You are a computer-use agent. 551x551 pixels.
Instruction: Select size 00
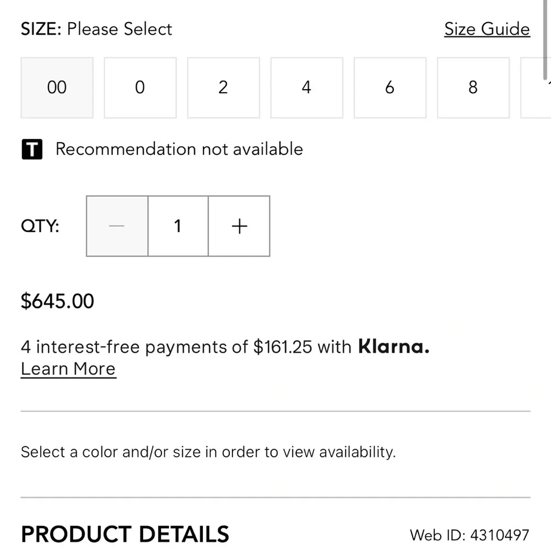[57, 88]
